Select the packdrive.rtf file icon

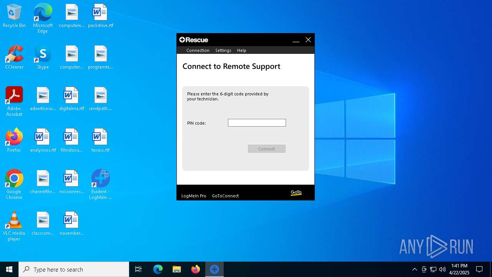(100, 16)
